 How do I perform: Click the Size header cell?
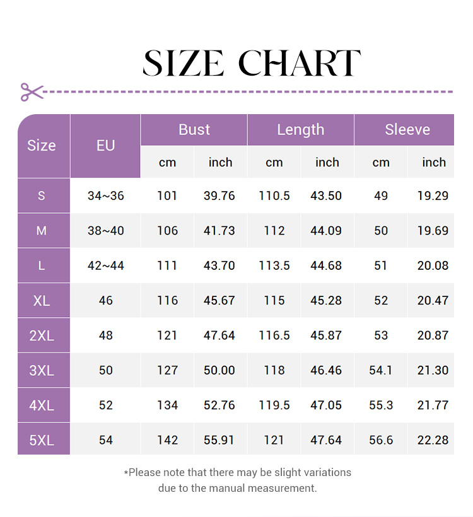[42, 146]
